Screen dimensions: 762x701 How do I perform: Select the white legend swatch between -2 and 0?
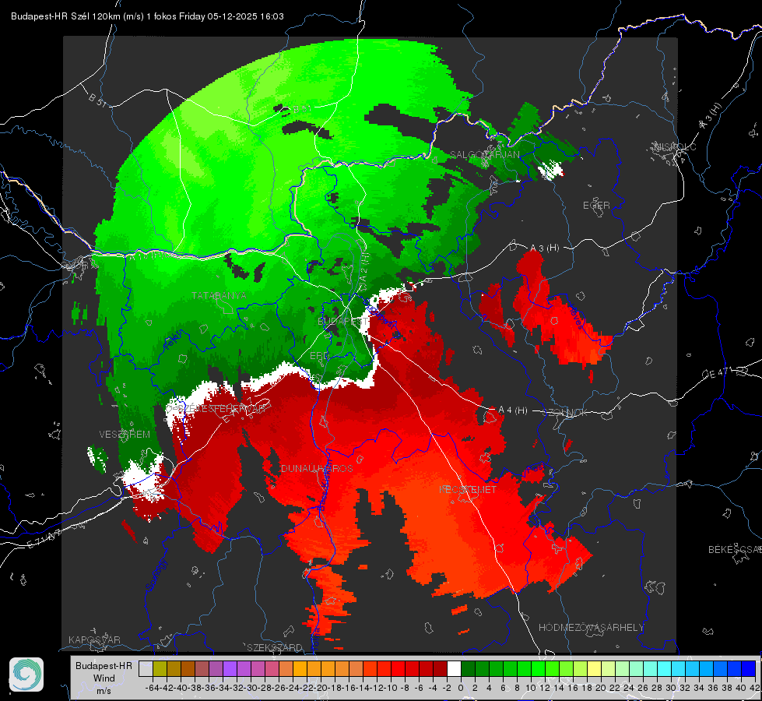(x=454, y=669)
